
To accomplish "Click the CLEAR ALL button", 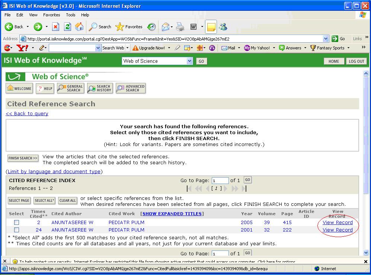I will click(68, 201).
